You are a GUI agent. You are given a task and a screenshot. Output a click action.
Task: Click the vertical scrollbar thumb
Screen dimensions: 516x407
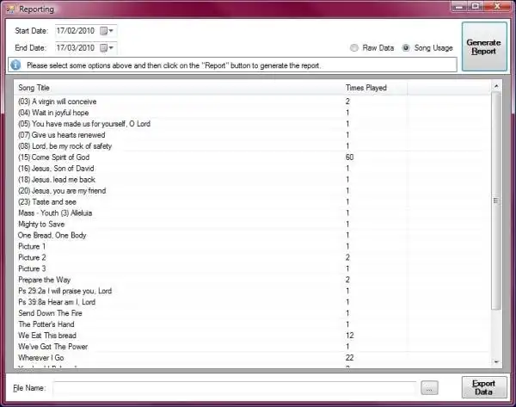tap(496, 200)
